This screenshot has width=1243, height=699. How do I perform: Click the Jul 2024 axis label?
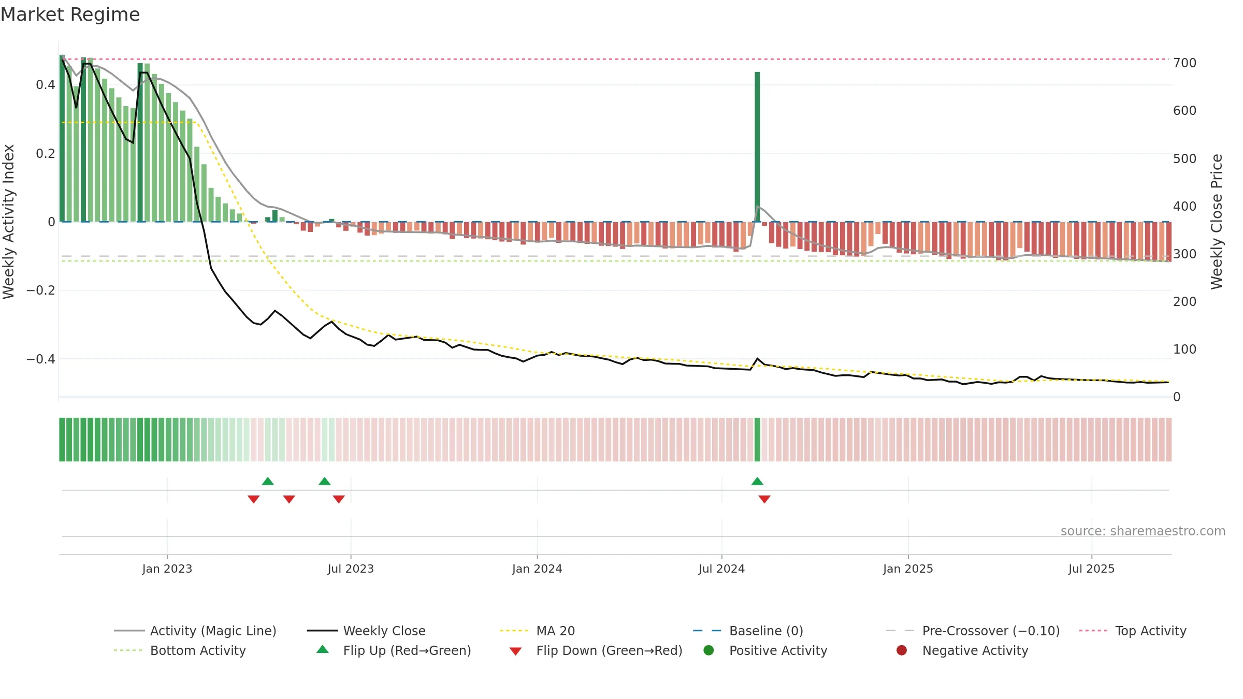721,569
